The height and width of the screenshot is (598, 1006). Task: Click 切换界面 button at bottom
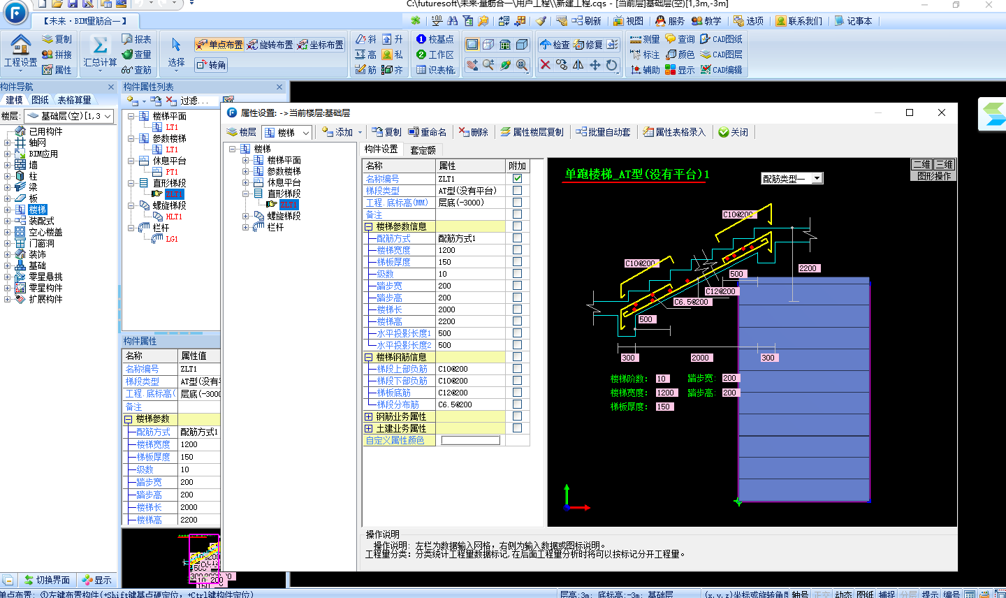(47, 580)
